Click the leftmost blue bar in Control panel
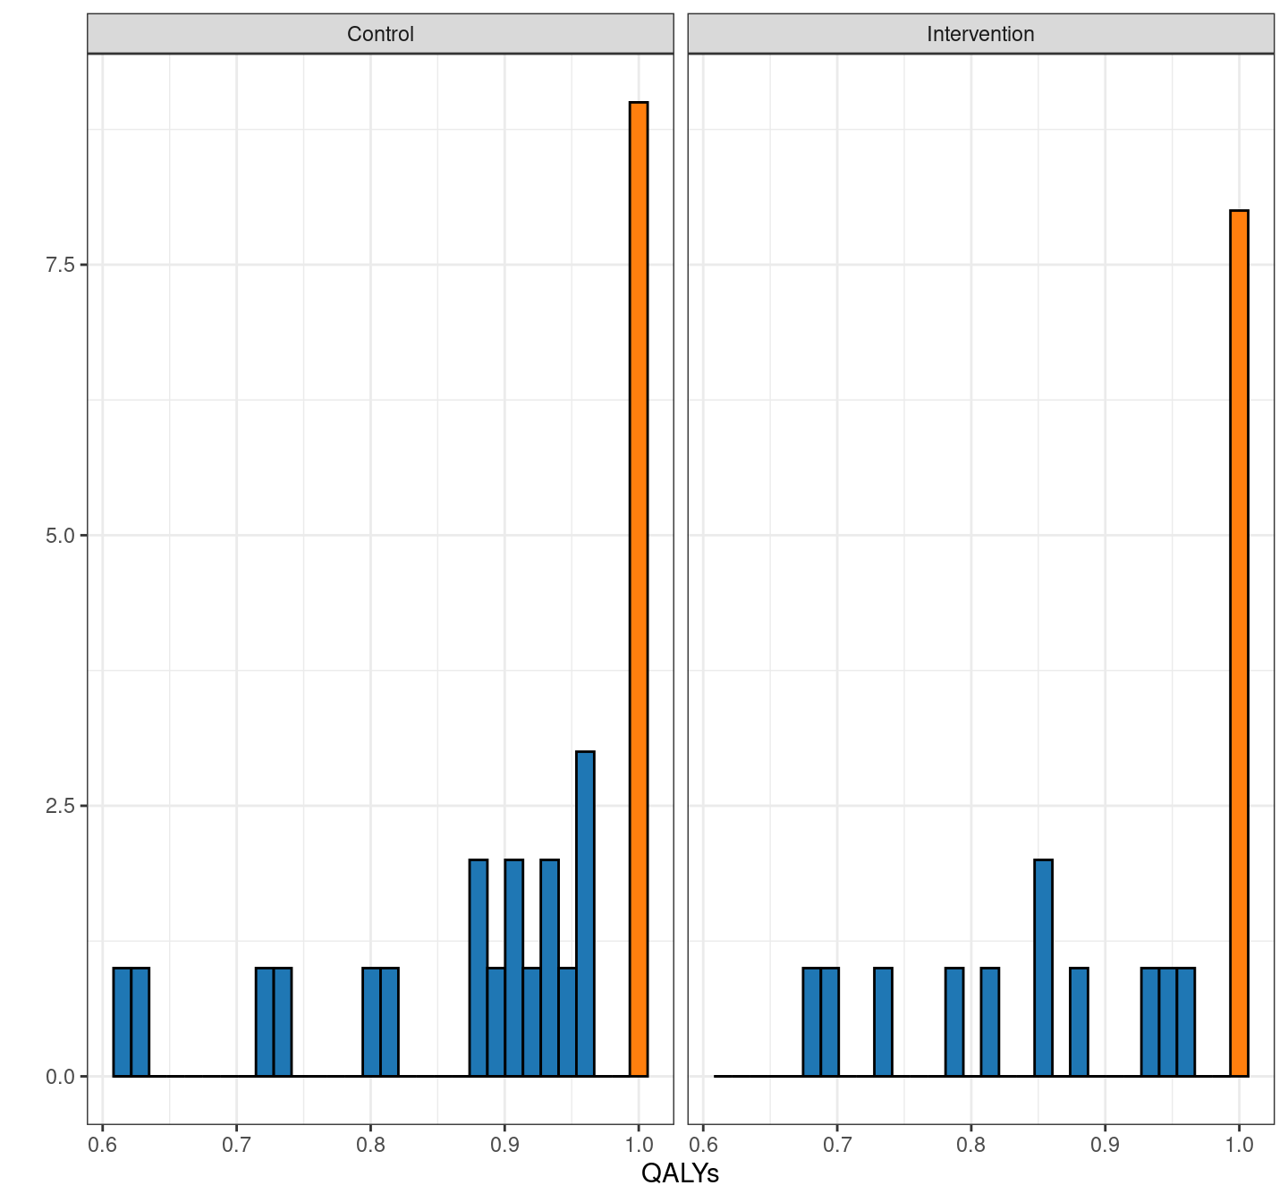The height and width of the screenshot is (1202, 1288). click(122, 1021)
